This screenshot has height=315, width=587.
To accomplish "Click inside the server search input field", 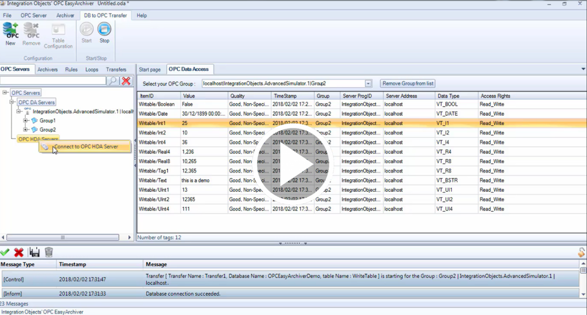I will tap(53, 80).
